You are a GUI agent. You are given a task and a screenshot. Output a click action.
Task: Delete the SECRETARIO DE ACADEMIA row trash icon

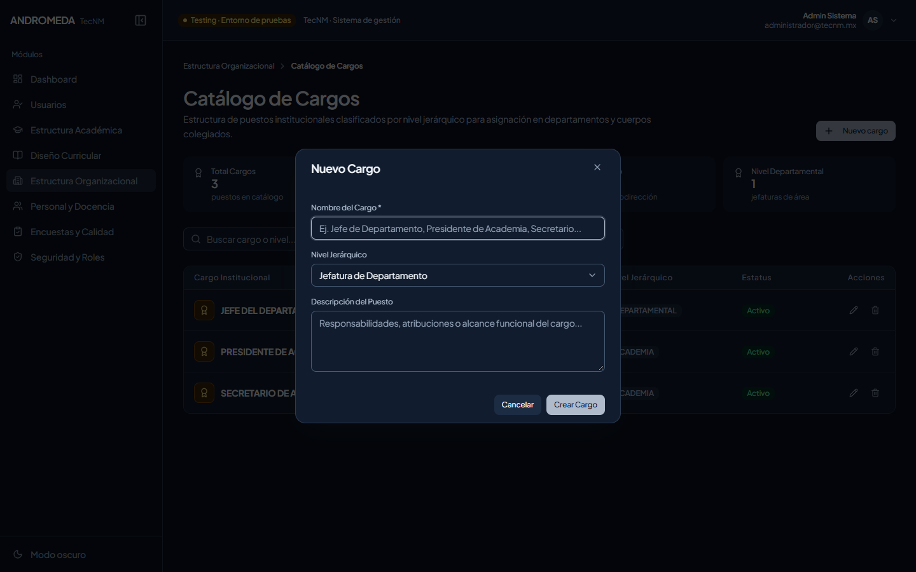tap(875, 393)
